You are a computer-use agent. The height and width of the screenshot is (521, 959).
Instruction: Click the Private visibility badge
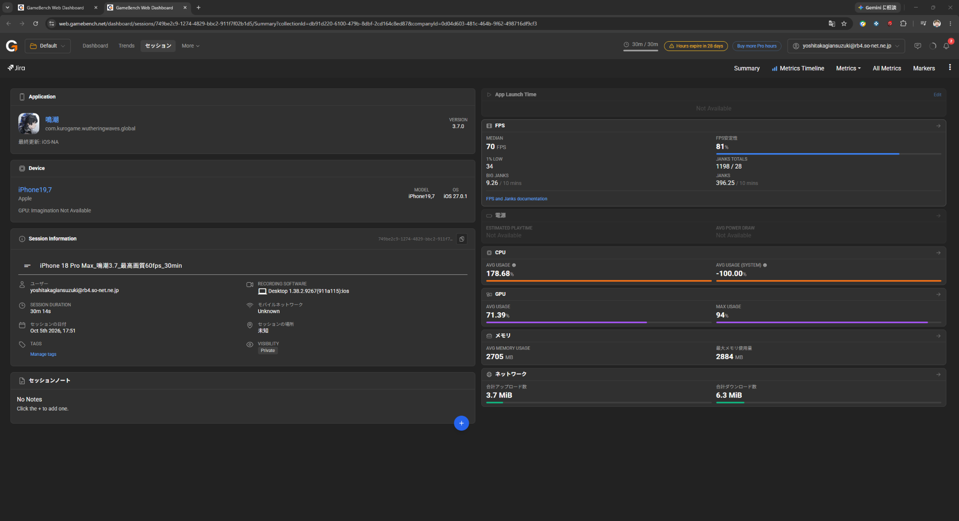[268, 351]
